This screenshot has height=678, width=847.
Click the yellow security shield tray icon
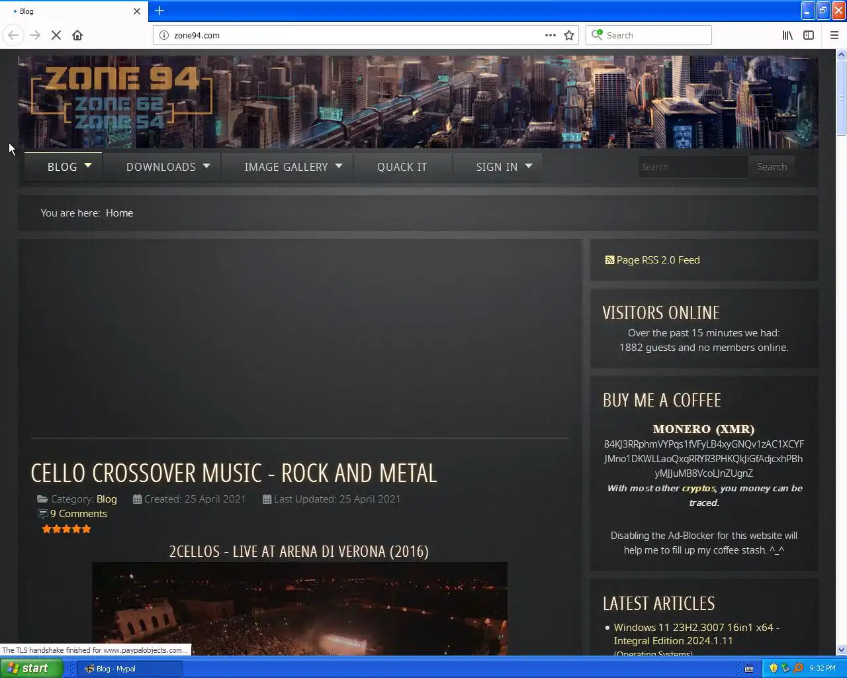coord(774,668)
